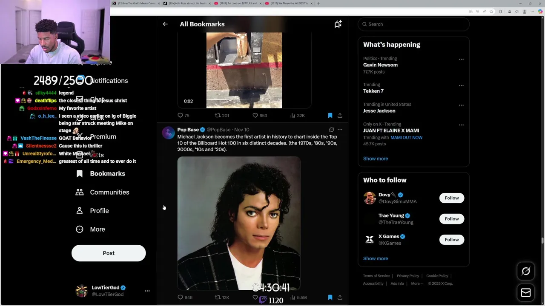Open a new browser tab
This screenshot has height=306, width=545.
(x=318, y=3)
